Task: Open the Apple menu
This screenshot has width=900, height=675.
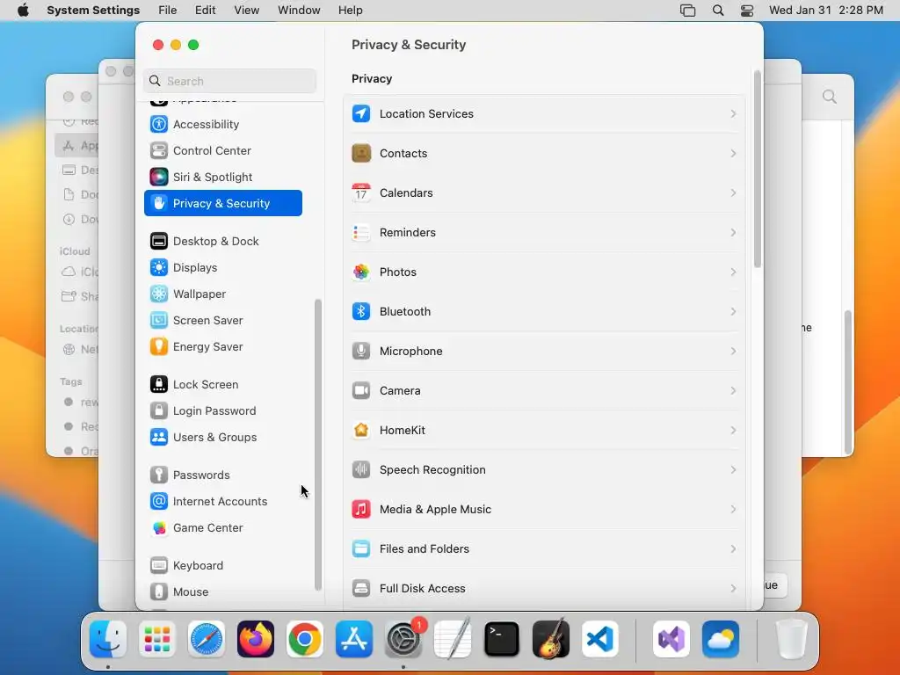Action: (23, 11)
